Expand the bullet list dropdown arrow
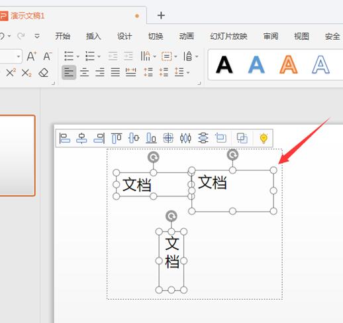Image resolution: width=343 pixels, height=323 pixels. coord(77,56)
